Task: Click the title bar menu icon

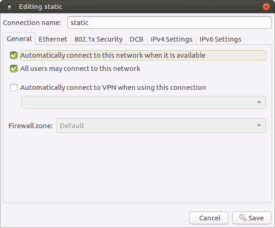Action: tap(9, 7)
